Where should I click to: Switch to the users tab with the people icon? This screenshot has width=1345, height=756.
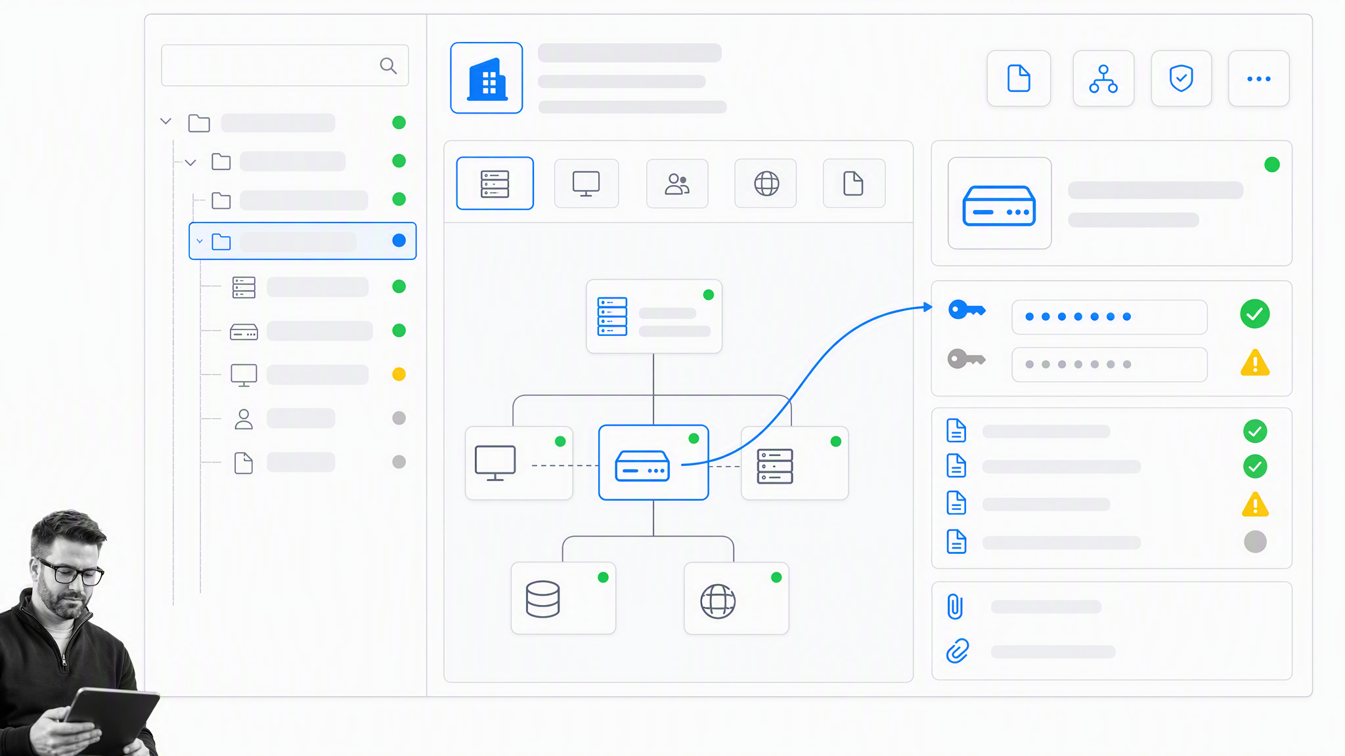coord(677,183)
